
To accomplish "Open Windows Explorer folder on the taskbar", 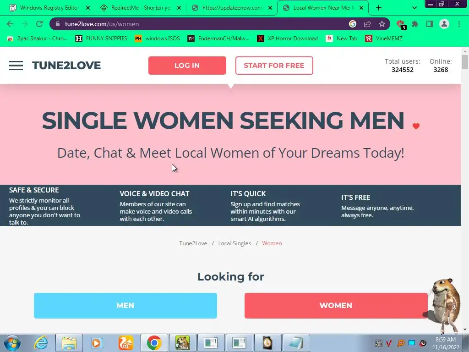I will point(69,343).
